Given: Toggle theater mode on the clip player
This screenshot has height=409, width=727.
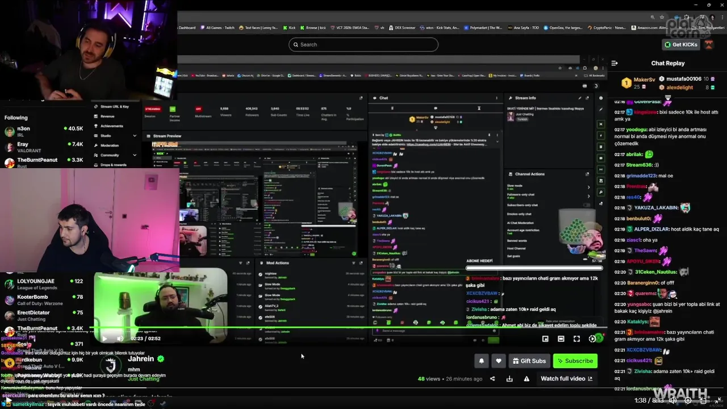Looking at the screenshot, I should [x=561, y=339].
